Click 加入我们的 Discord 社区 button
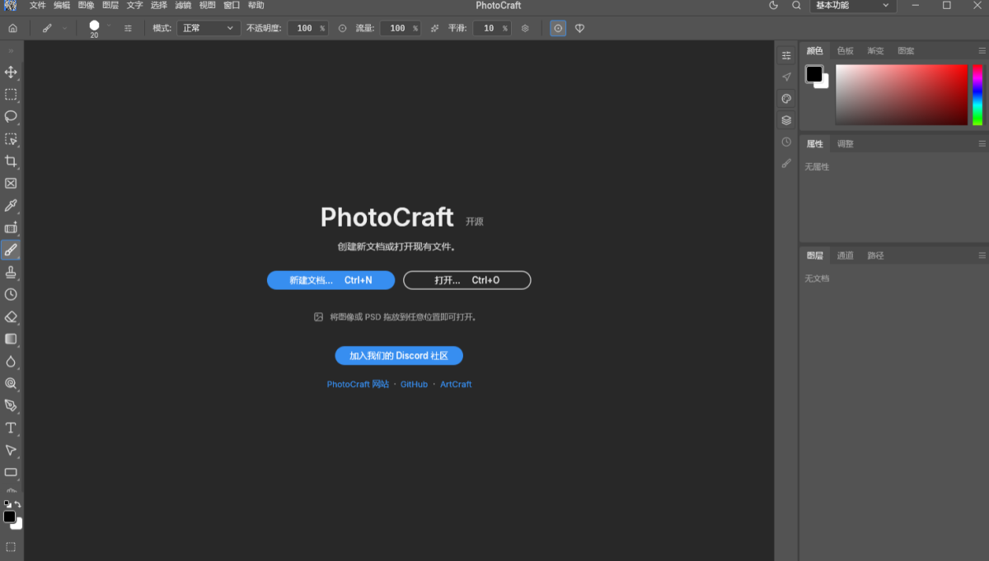 click(x=399, y=356)
